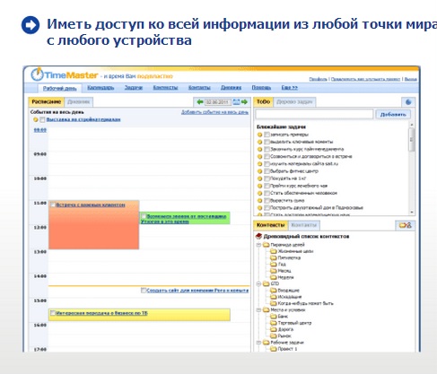Click folder icon of 'Торговый центр'
This screenshot has height=374, width=437.
273,323
